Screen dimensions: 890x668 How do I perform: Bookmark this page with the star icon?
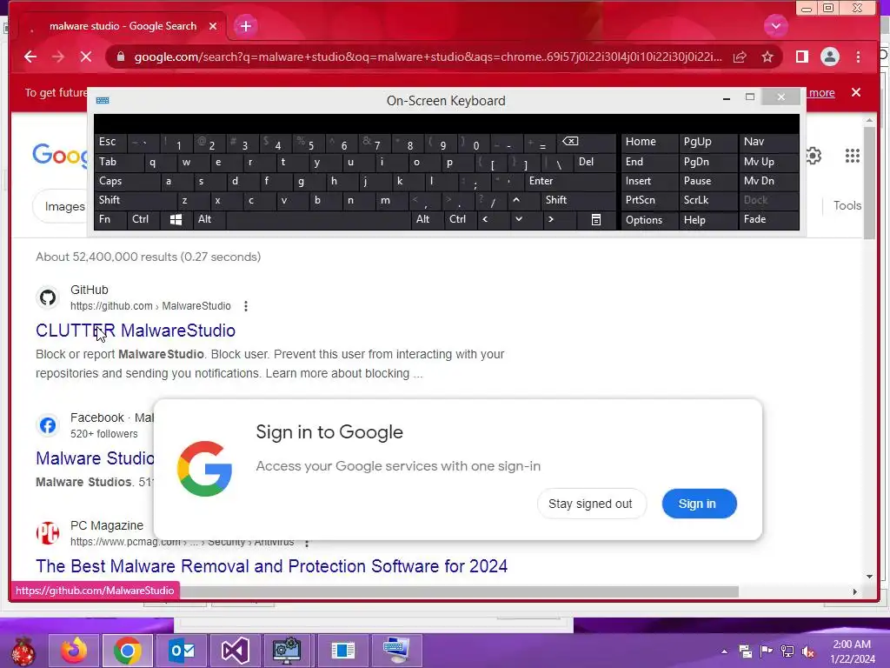click(767, 57)
